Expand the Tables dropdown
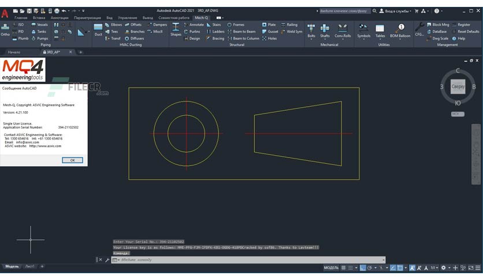Viewport: 483px width, 279px height. click(x=380, y=39)
